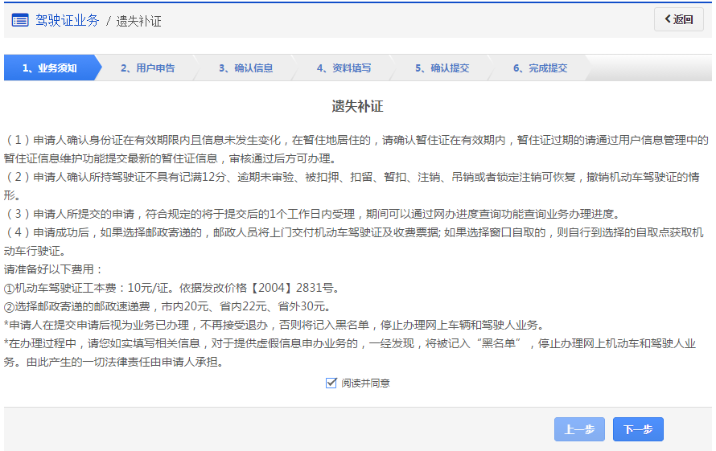716x451 pixels.
Task: Click the 遗失补证 page heading
Action: tap(357, 106)
